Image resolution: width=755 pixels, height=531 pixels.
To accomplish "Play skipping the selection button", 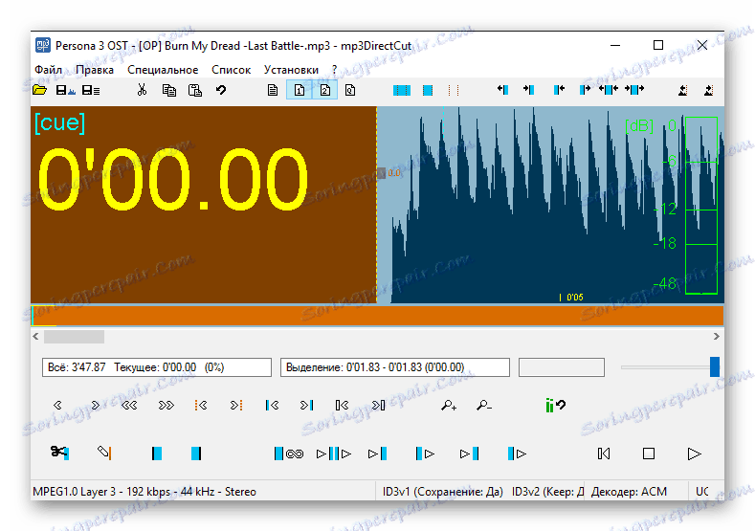I will [334, 454].
